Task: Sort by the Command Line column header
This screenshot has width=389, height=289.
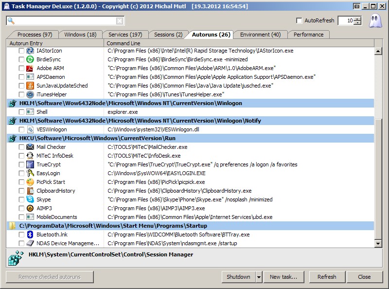Action: (239, 43)
